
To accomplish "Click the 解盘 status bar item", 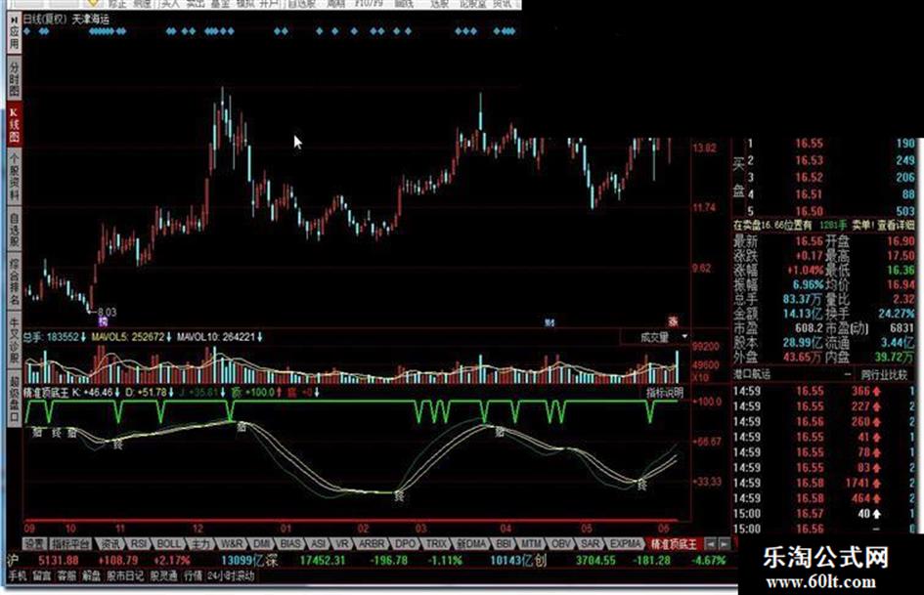I will point(91,575).
